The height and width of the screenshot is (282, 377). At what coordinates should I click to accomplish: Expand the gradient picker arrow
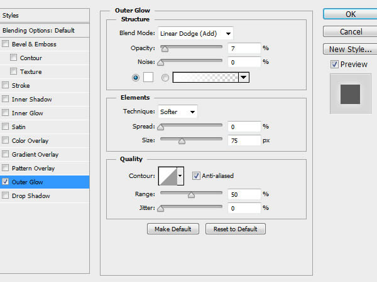(x=244, y=78)
